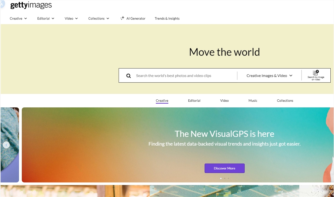Click the AI Generator sparkle icon

tap(122, 18)
